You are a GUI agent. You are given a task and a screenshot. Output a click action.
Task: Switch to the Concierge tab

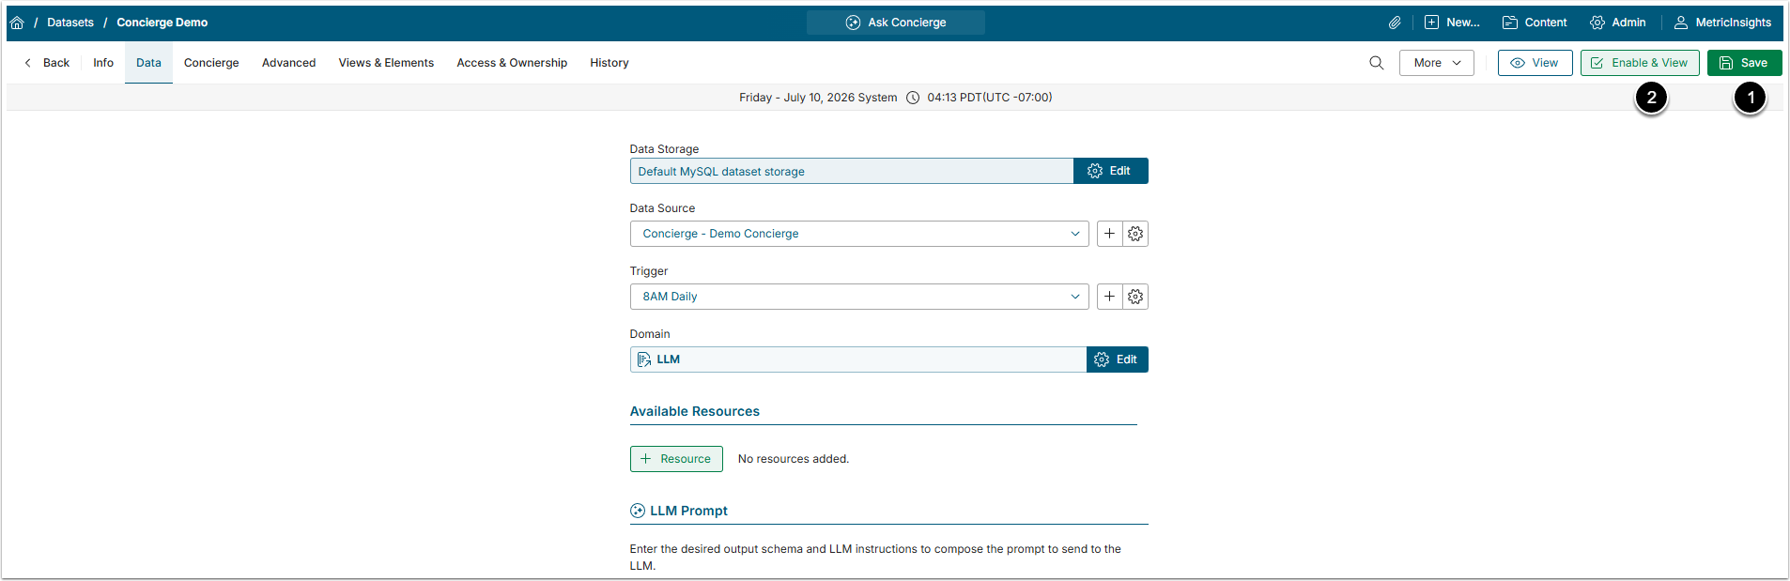click(x=211, y=63)
